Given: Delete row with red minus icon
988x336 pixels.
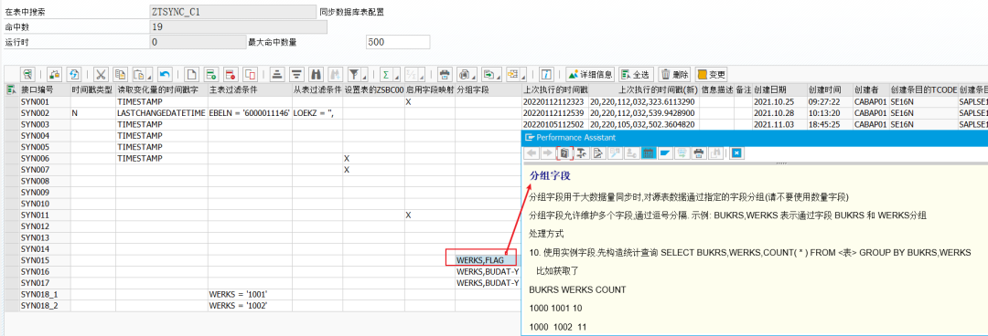Looking at the screenshot, I should point(231,74).
